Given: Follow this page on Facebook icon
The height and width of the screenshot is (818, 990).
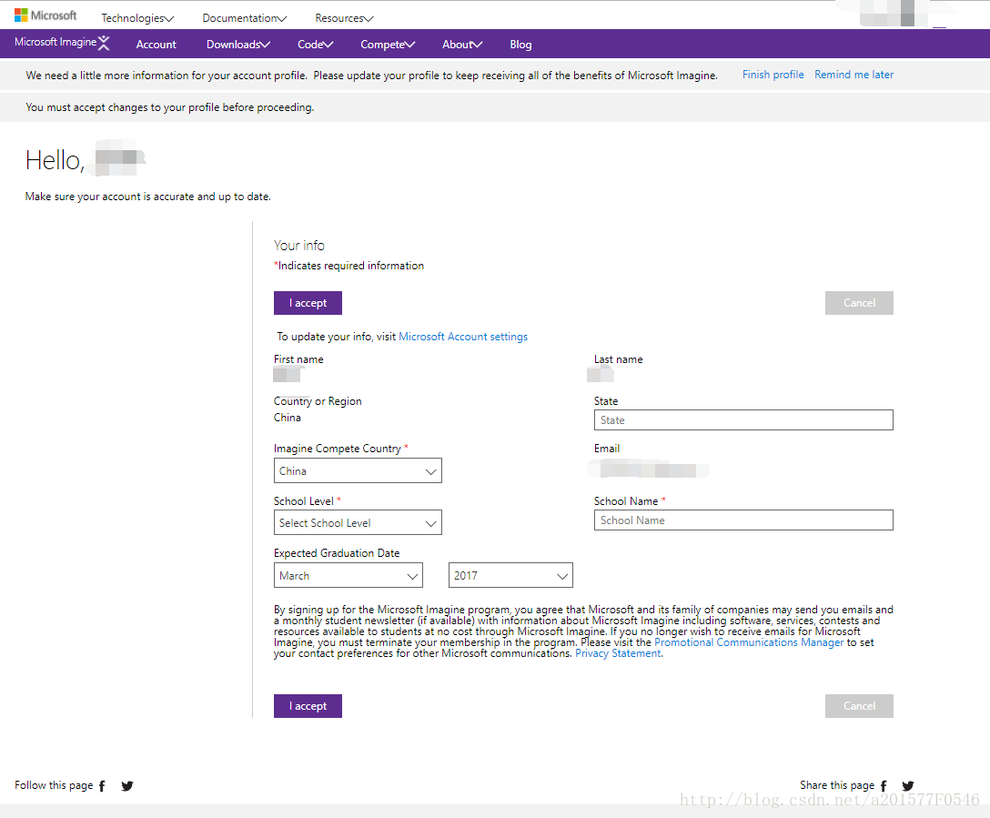Looking at the screenshot, I should point(102,786).
